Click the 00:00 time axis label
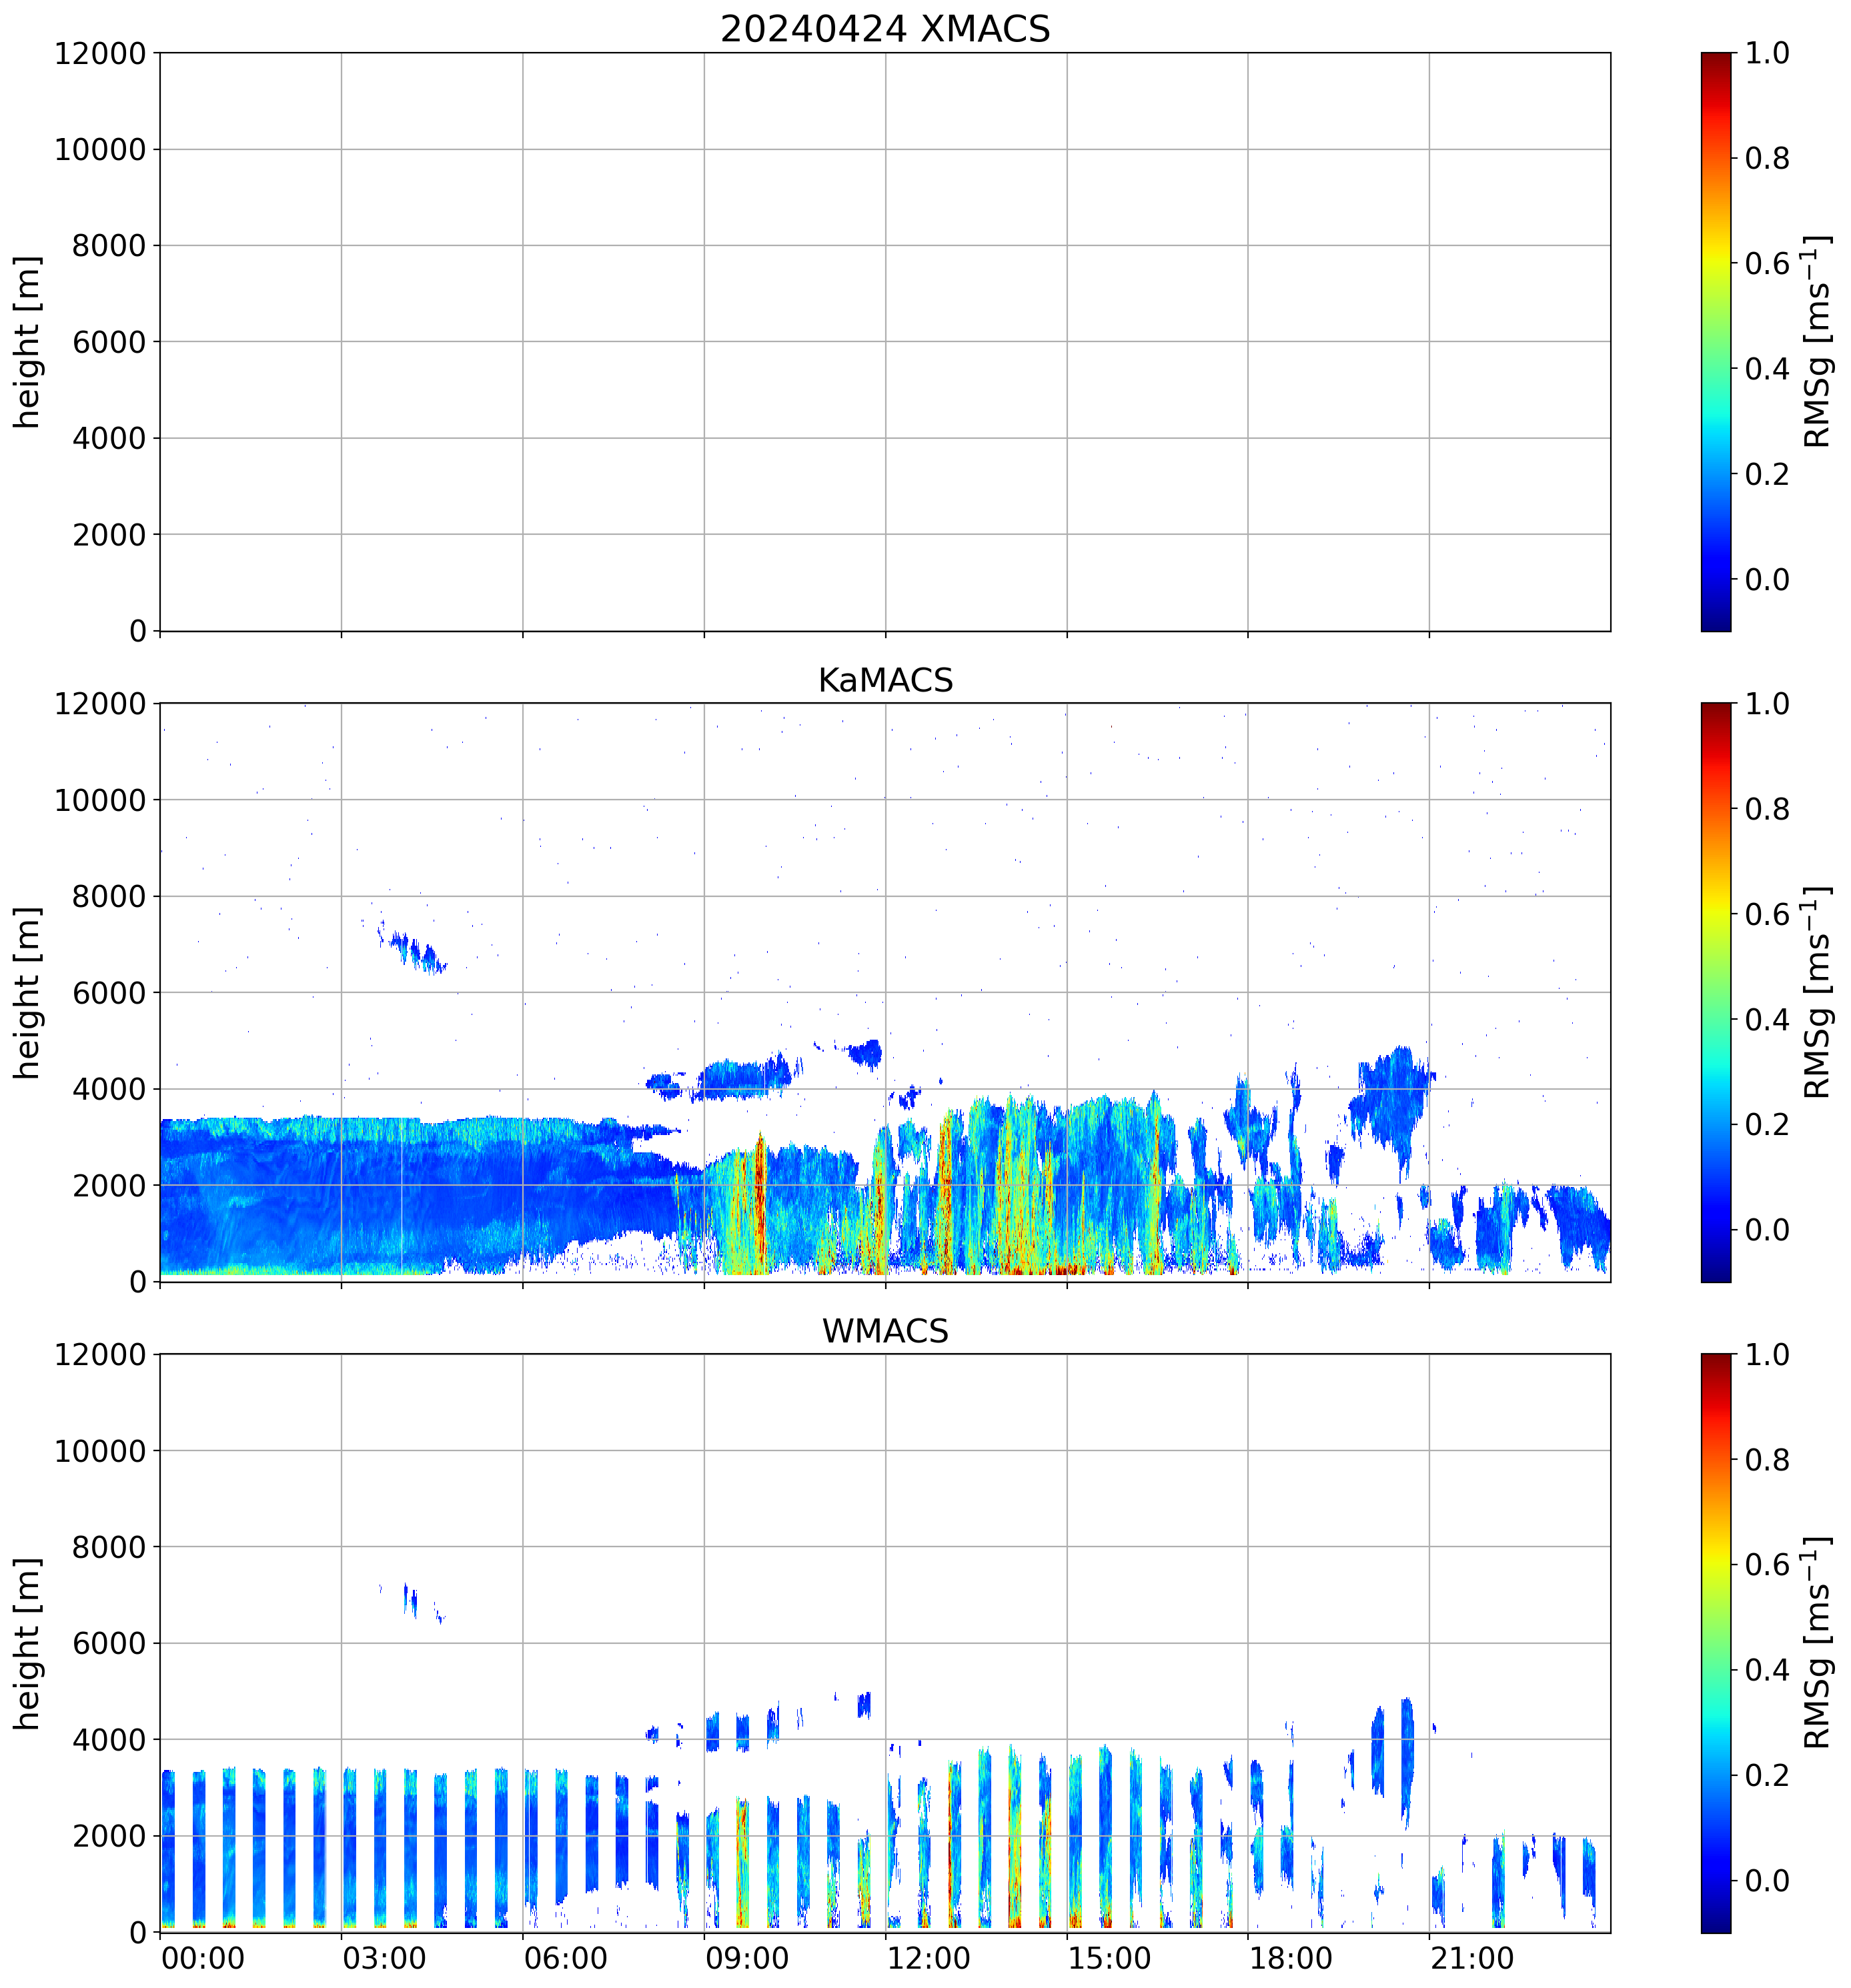This screenshot has width=1851, height=1988. coord(203,1957)
